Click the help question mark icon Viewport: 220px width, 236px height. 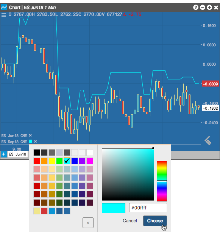click(x=195, y=7)
